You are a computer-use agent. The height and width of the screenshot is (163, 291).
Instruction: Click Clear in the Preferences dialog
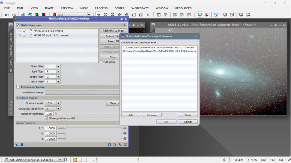click(x=188, y=115)
